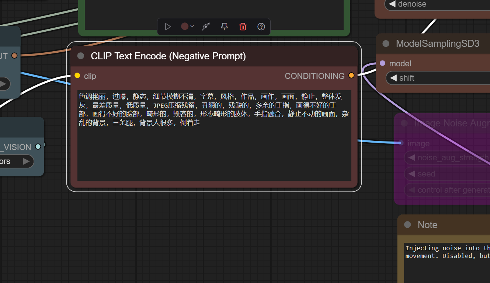
Task: Delete the selected node with trash icon
Action: pos(243,27)
